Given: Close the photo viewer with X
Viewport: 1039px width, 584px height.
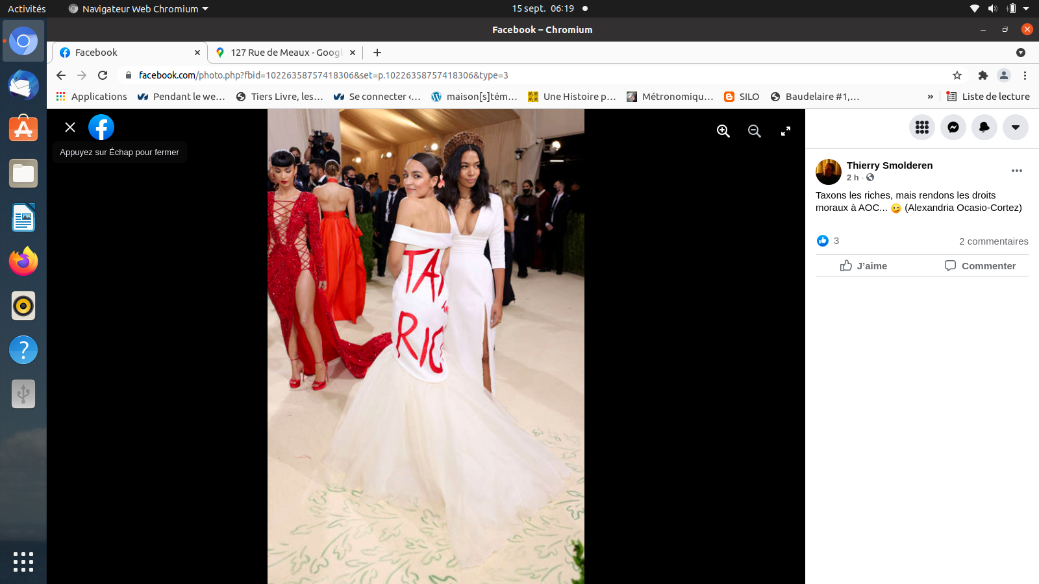Looking at the screenshot, I should [70, 127].
